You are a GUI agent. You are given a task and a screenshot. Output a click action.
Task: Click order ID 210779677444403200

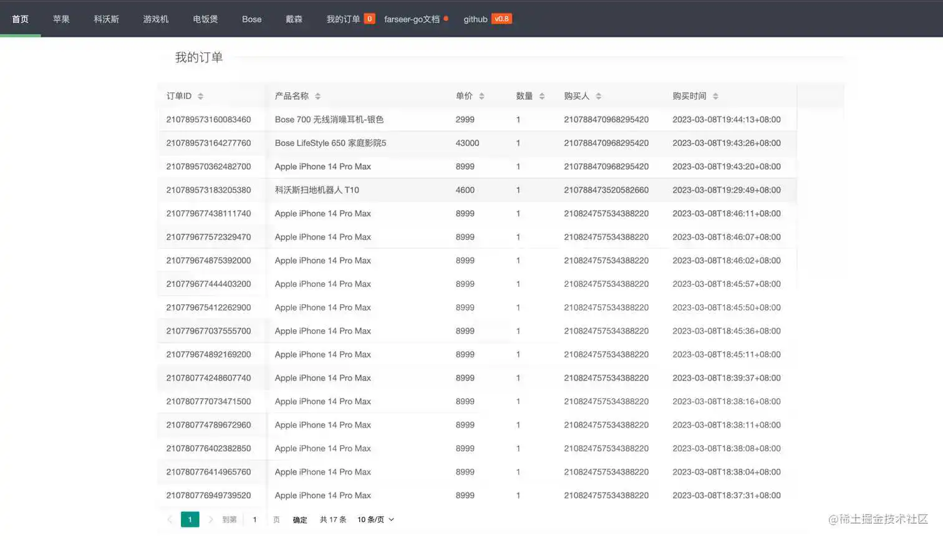coord(208,284)
